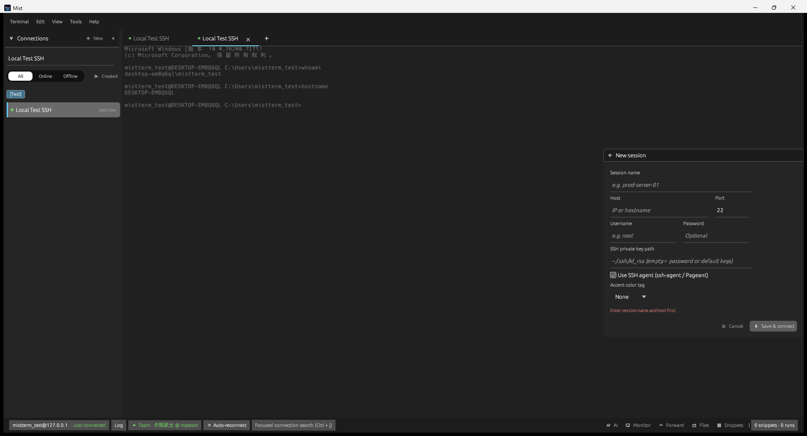Click the Port field showing 22
Screen dimensions: 807x436
[x=732, y=211]
